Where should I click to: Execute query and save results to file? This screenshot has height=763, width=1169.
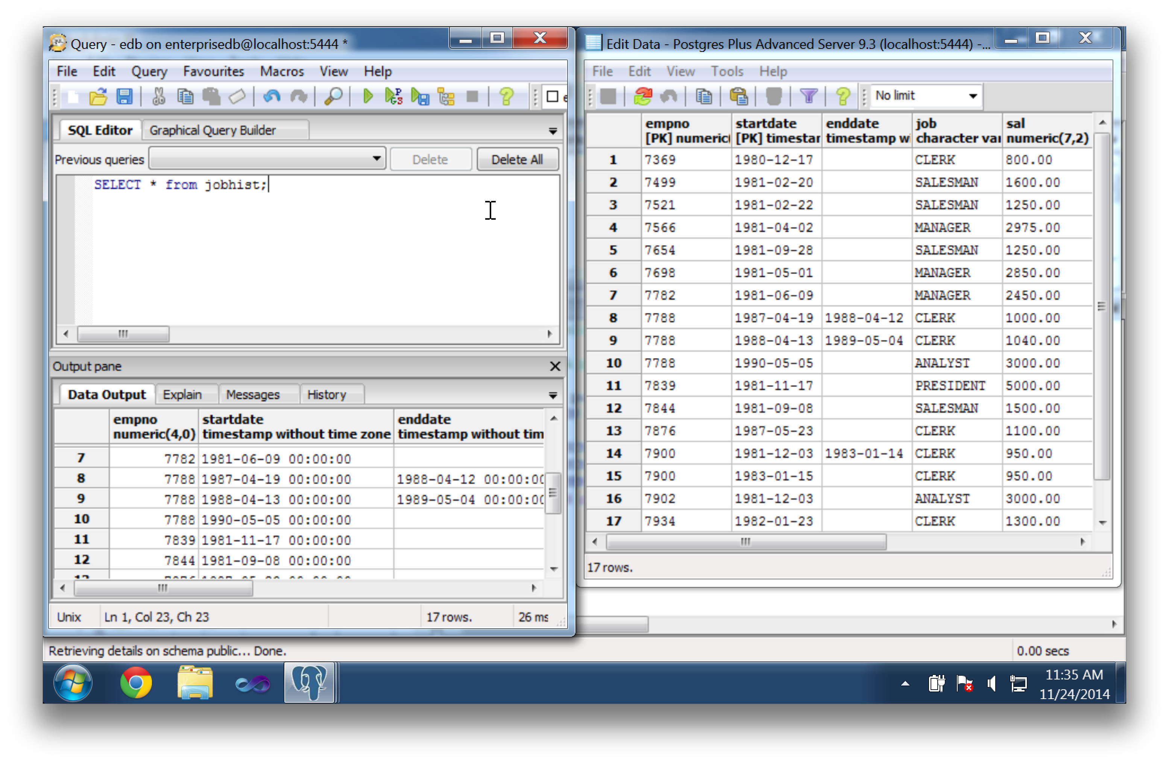tap(420, 96)
